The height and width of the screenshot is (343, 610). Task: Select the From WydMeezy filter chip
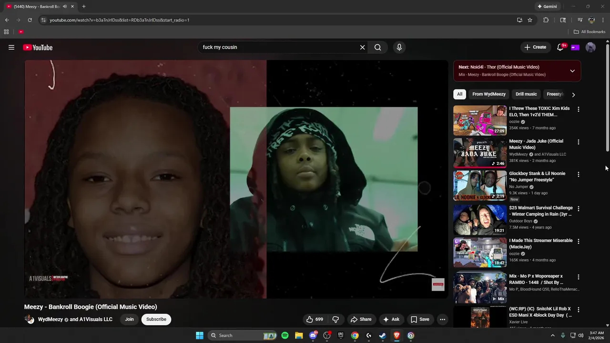coord(489,94)
